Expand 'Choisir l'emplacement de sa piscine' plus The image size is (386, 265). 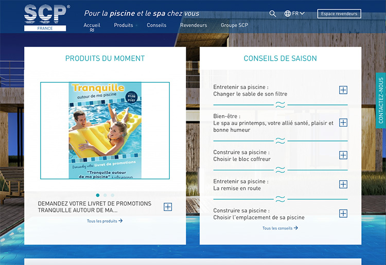[343, 214]
